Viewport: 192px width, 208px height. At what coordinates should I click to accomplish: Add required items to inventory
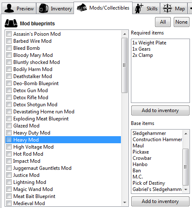160,110
